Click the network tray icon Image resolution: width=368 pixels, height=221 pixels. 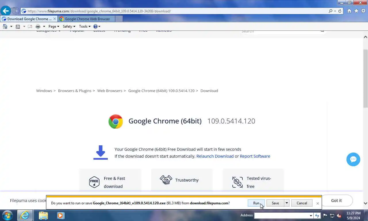[332, 216]
